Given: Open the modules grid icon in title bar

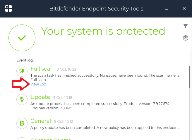Looking at the screenshot, I should (x=8, y=8).
